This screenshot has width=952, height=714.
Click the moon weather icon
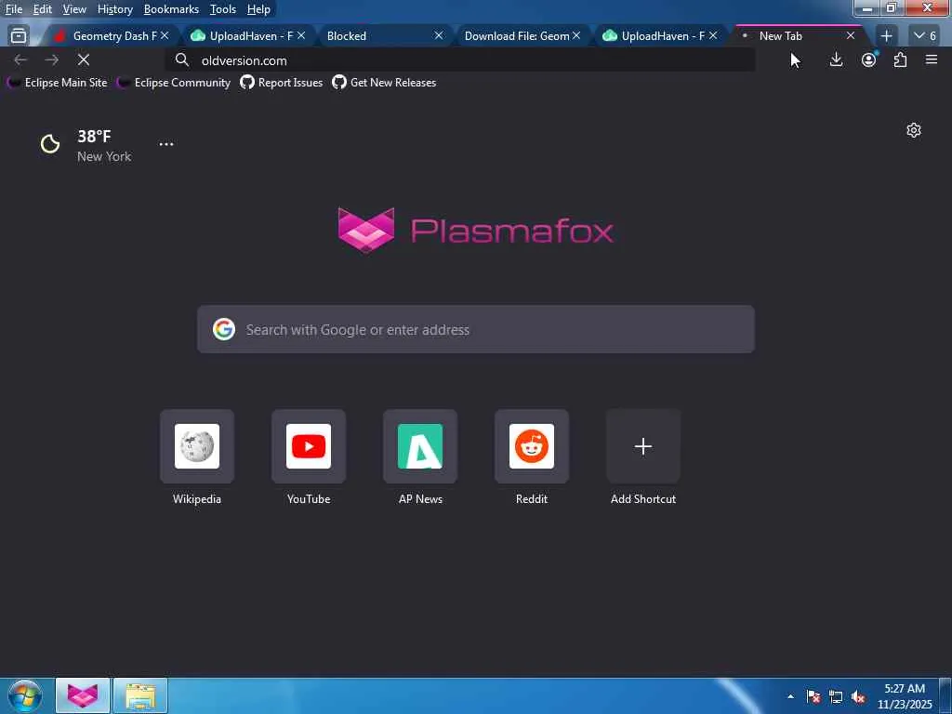point(50,144)
